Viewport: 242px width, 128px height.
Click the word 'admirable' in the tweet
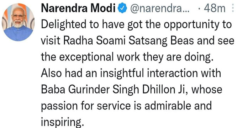coord(168,106)
